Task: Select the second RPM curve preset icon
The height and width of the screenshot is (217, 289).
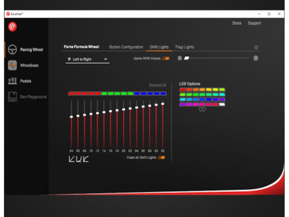Action: [78, 159]
